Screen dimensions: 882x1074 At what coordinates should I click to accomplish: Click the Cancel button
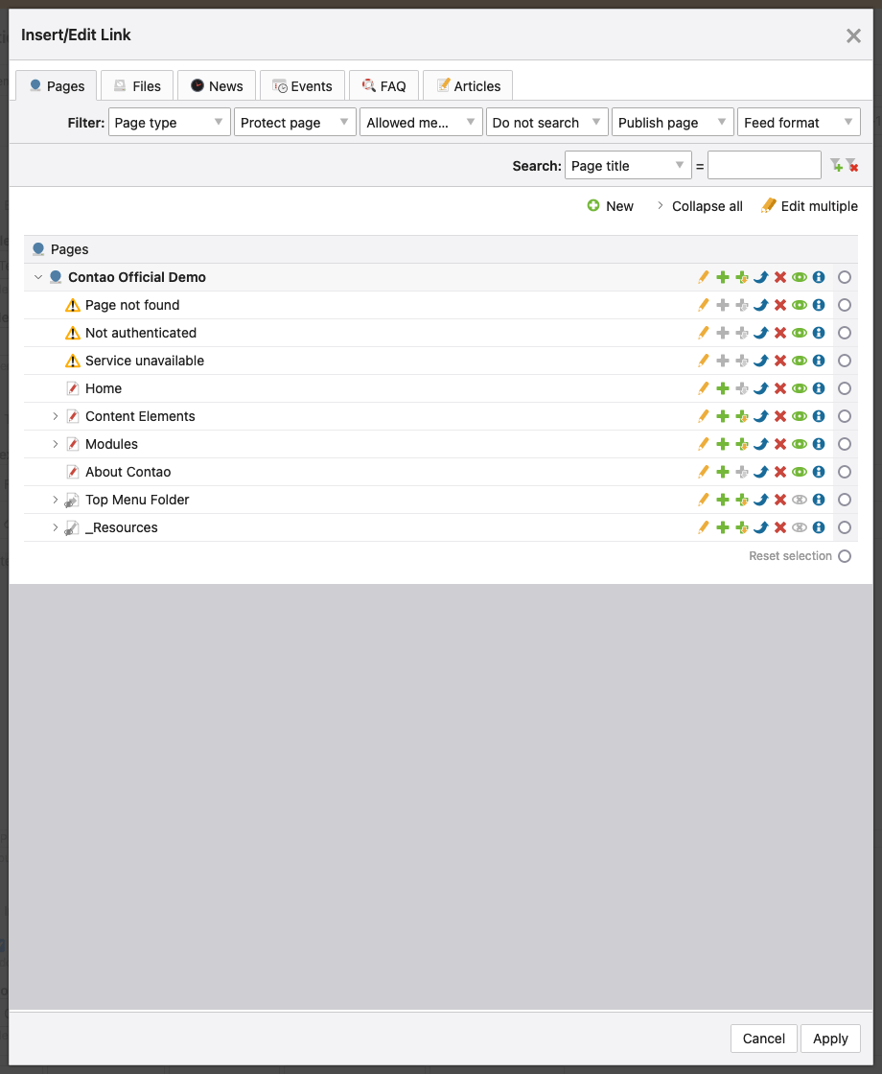(763, 1039)
